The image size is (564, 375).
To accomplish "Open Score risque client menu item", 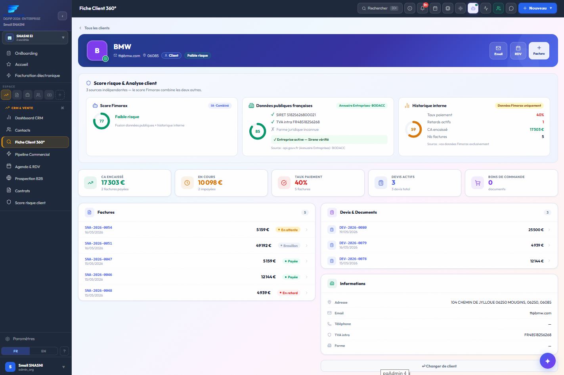I will coord(35,203).
